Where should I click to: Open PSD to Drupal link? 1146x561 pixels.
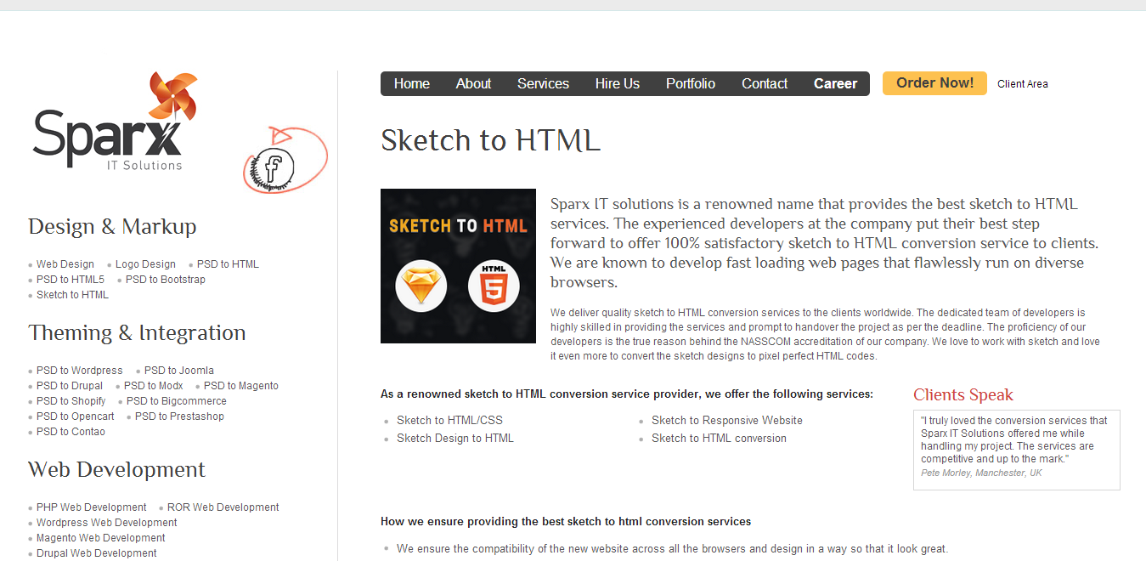pos(70,386)
